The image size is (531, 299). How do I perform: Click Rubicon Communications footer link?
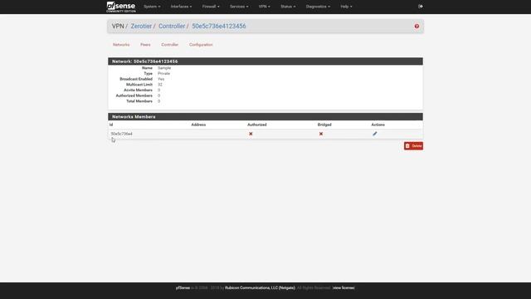260,288
